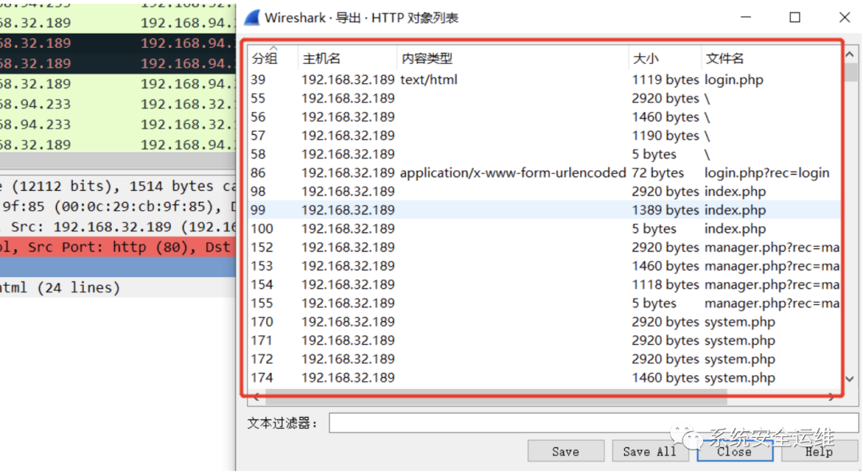Screen dimensions: 863x476
Task: Select packet 98 index.php 2920 bytes row
Action: (x=544, y=192)
